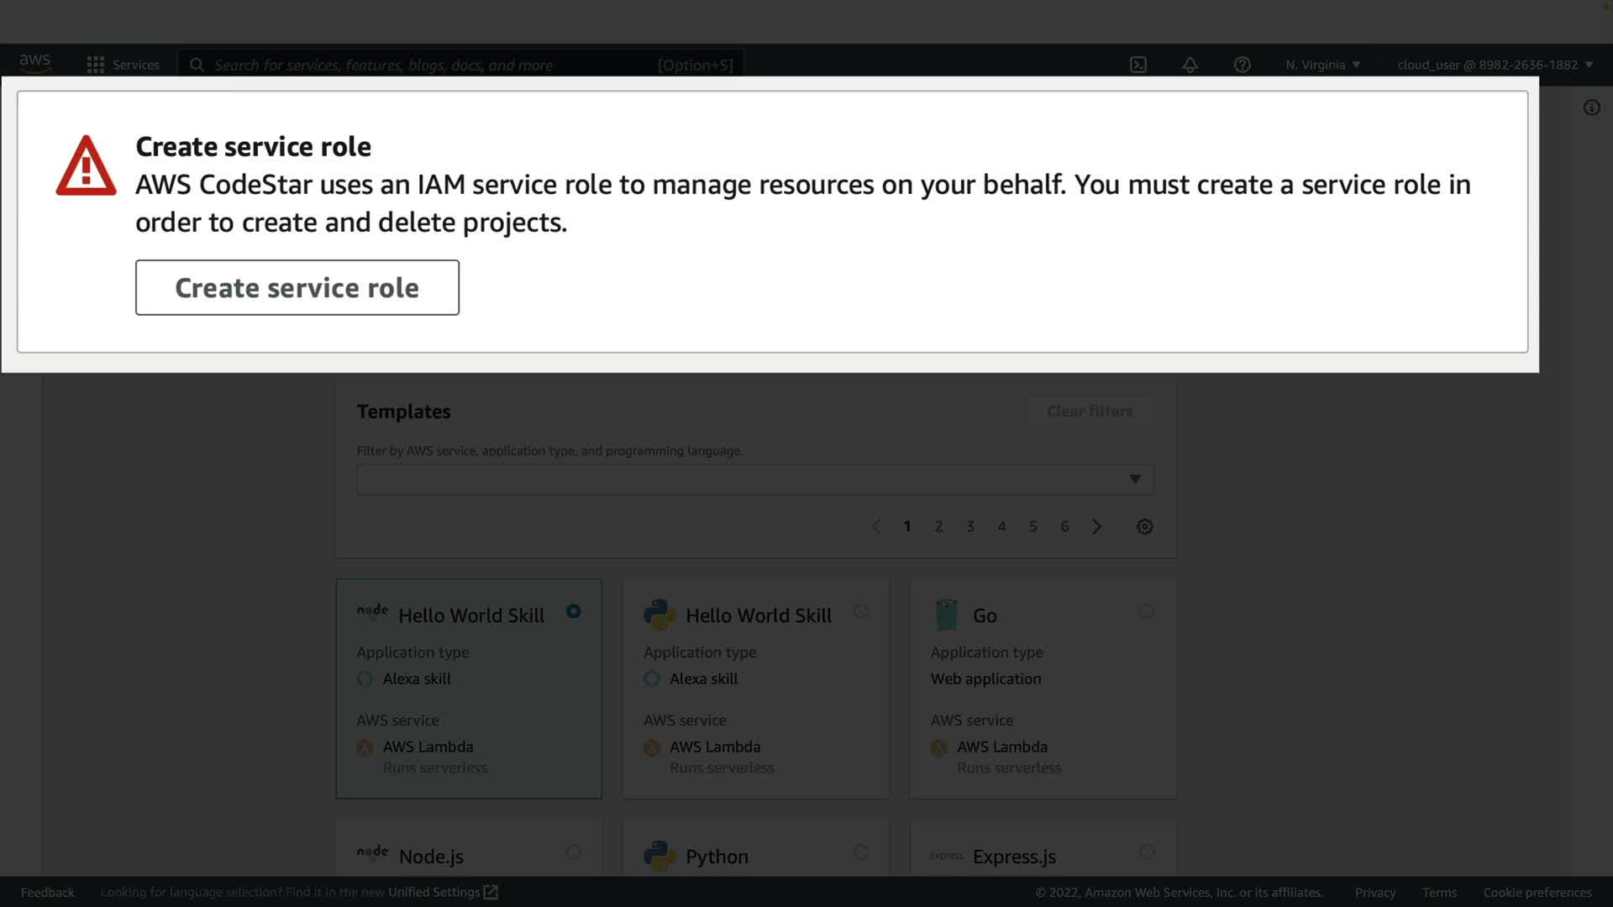This screenshot has width=1613, height=907.
Task: Click the red warning triangle icon
Action: click(x=86, y=165)
